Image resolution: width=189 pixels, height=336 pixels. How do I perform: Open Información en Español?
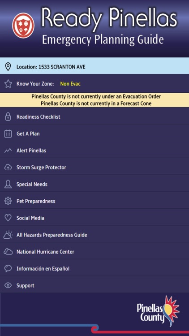click(94, 269)
